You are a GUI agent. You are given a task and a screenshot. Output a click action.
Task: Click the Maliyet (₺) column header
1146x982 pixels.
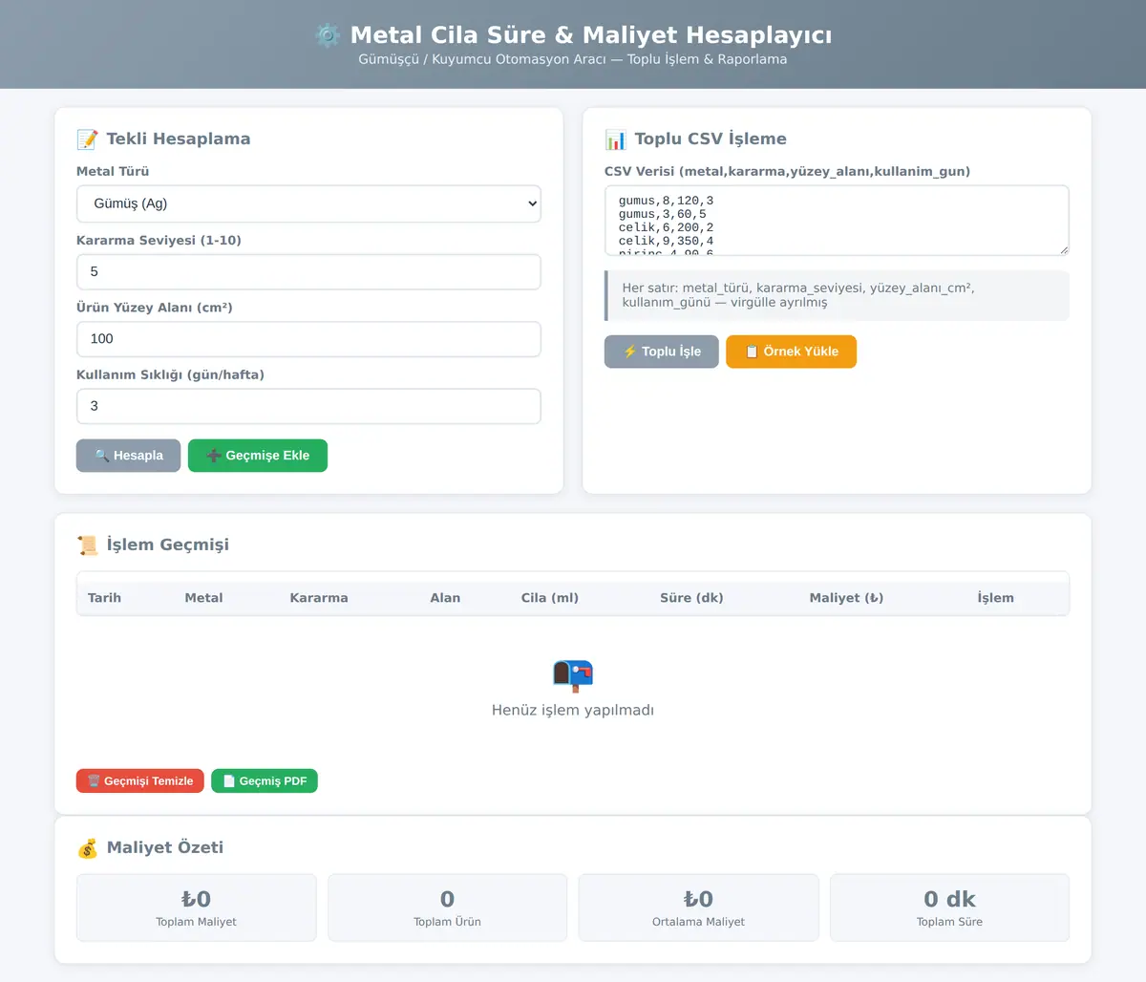(846, 598)
